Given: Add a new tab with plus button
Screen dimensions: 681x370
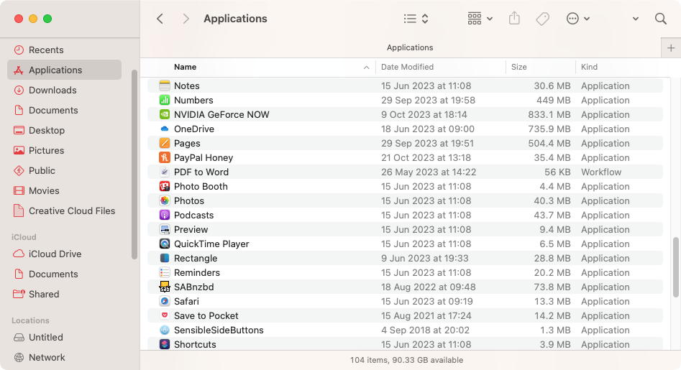Looking at the screenshot, I should 671,47.
